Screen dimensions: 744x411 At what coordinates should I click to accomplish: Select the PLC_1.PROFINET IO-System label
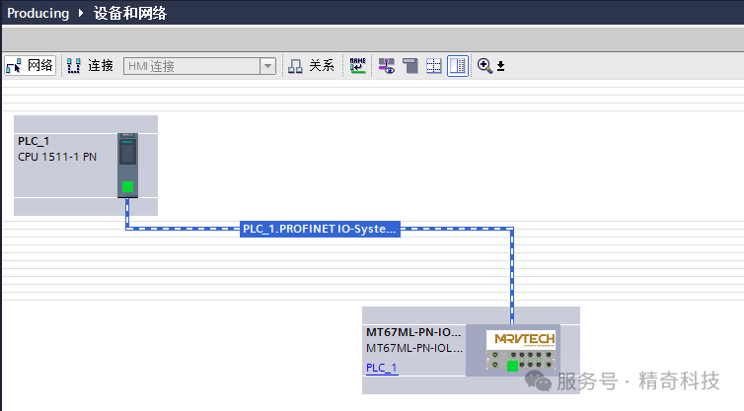pos(320,229)
